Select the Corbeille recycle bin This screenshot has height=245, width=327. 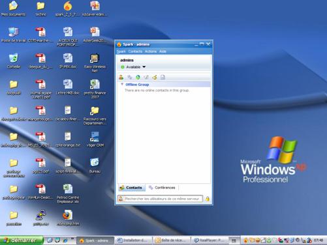click(x=14, y=61)
